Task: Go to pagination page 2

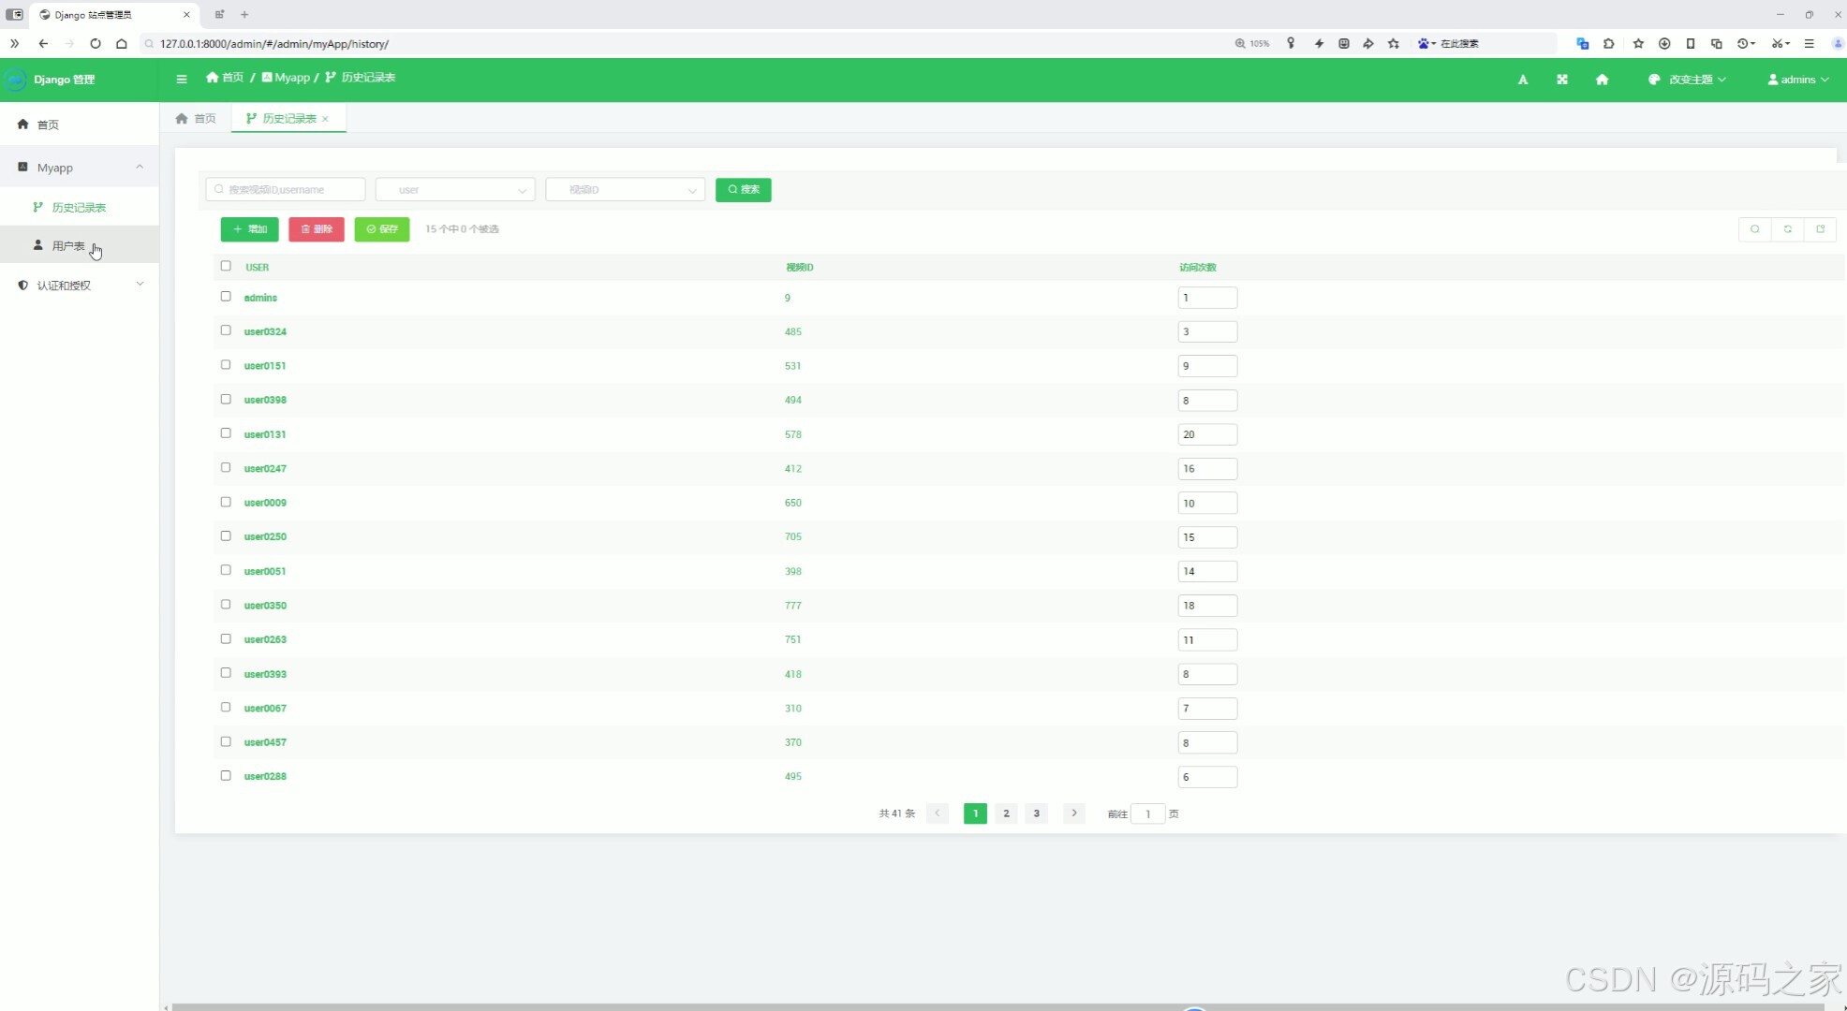Action: point(1006,813)
